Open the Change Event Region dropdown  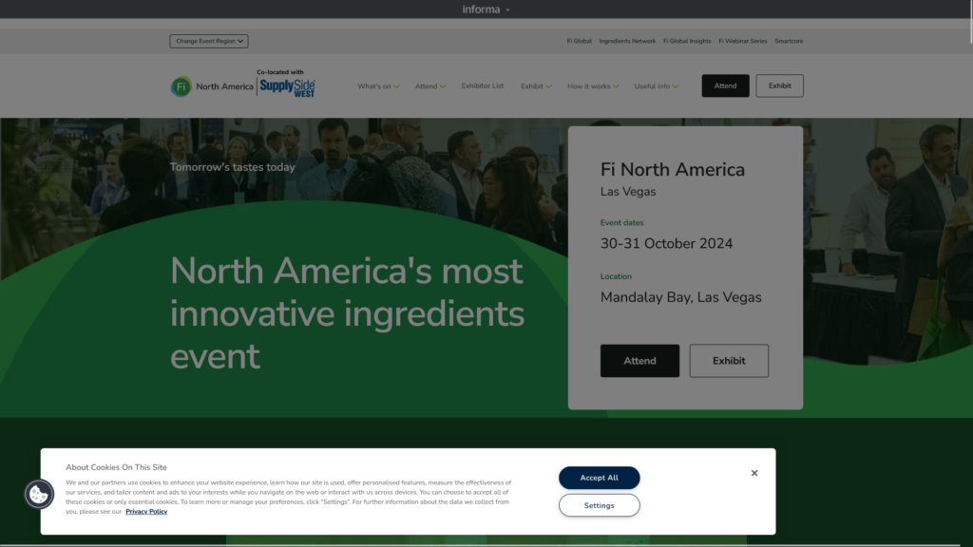coord(208,41)
